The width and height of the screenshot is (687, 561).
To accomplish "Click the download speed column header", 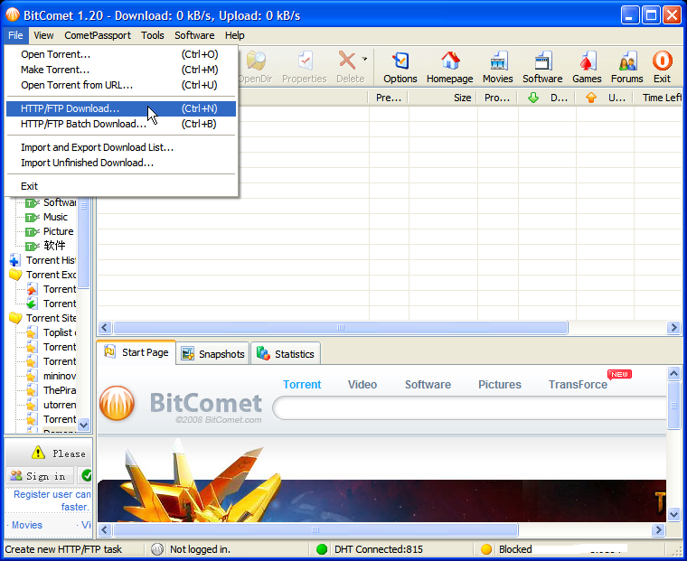I will point(547,98).
